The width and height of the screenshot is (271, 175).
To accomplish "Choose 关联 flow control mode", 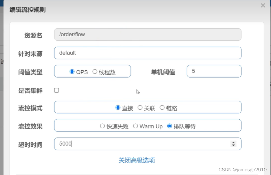I will tap(140, 108).
